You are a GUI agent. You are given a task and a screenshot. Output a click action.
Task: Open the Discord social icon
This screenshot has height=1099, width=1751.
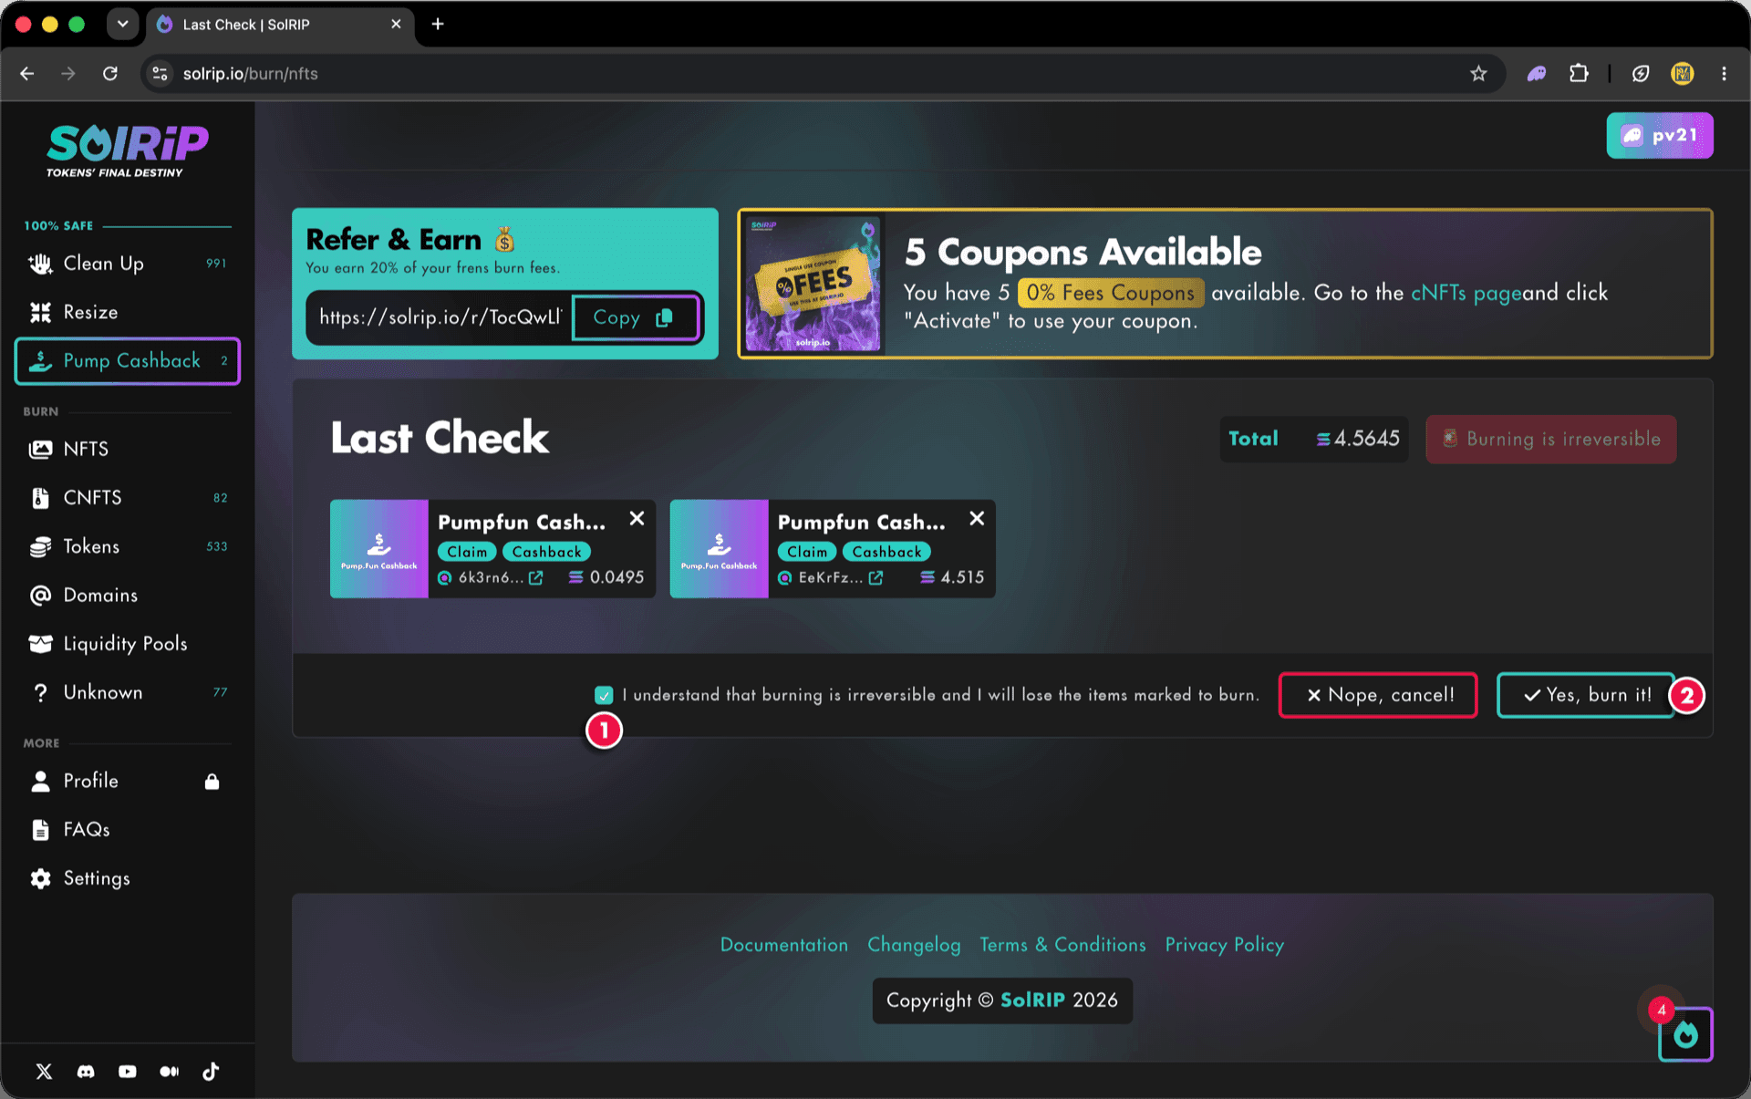(x=86, y=1071)
